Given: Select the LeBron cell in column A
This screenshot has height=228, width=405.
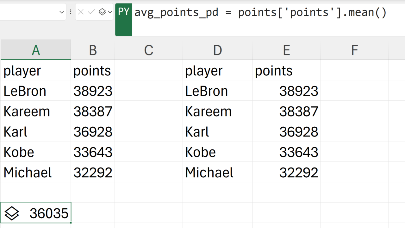Looking at the screenshot, I should coord(36,91).
